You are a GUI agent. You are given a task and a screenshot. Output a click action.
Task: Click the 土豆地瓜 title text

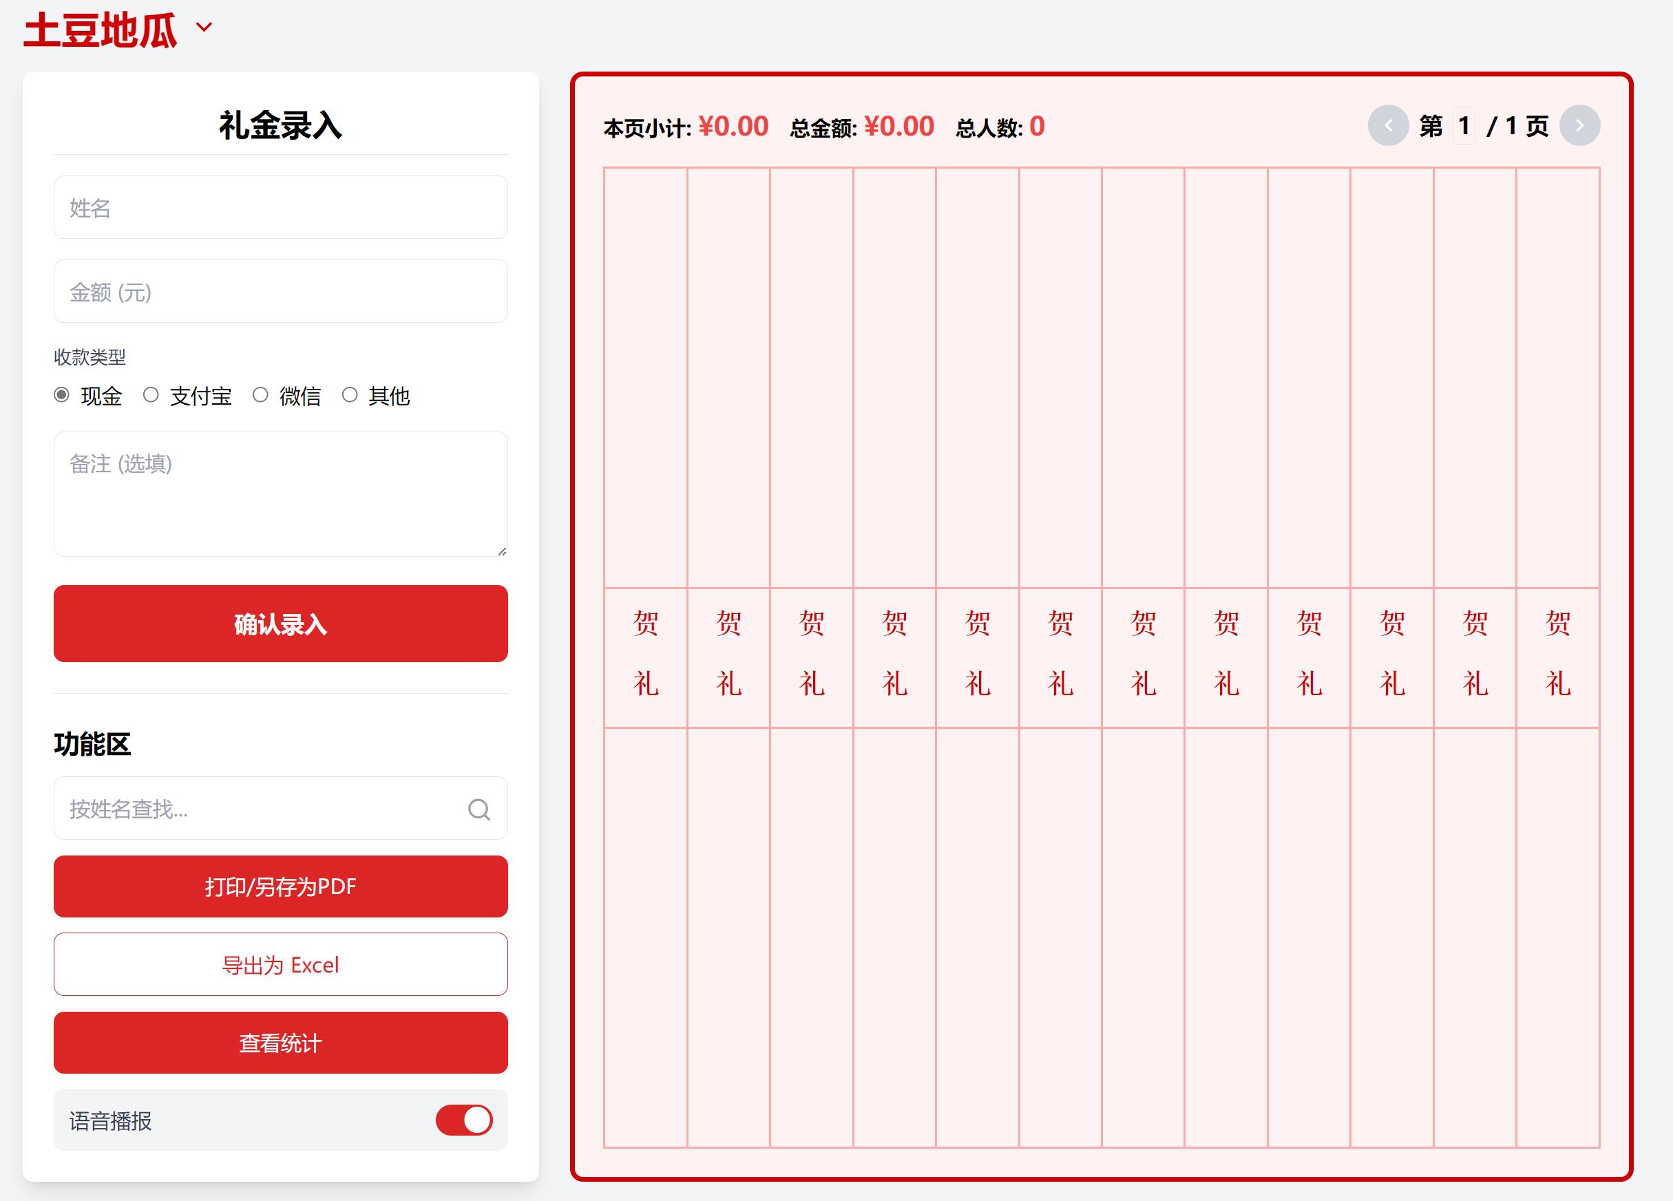coord(101,30)
